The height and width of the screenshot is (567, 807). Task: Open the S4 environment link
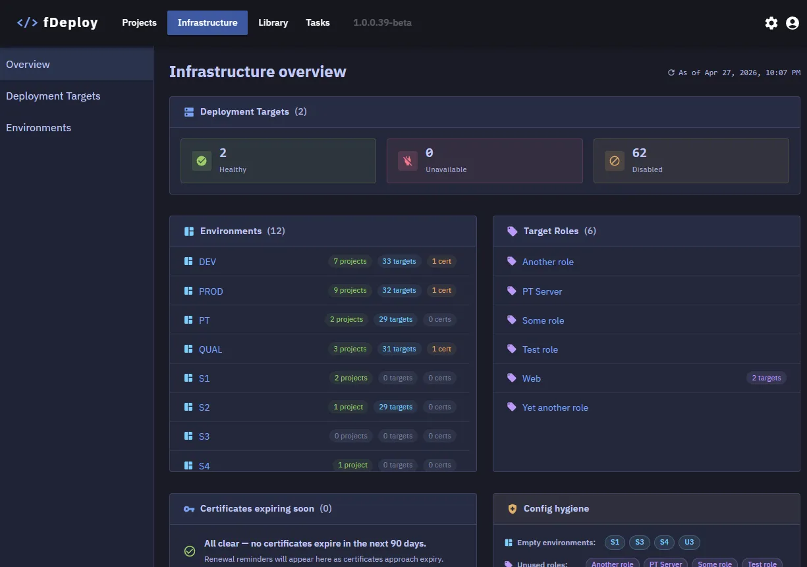click(204, 466)
